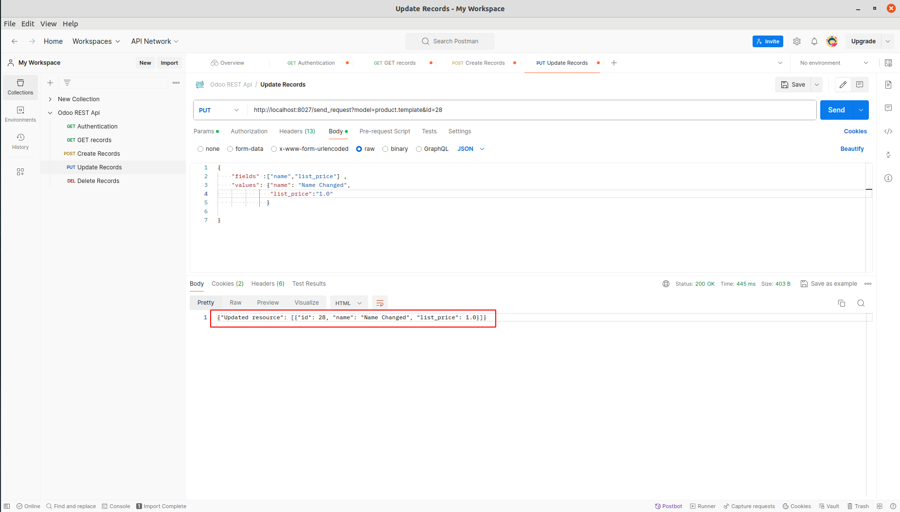Viewport: 900px width, 512px height.
Task: Select the none body type
Action: (x=208, y=149)
